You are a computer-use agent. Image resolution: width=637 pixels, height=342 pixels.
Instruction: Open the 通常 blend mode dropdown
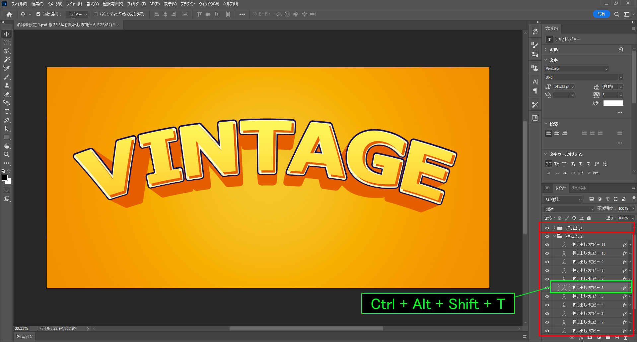click(x=569, y=209)
